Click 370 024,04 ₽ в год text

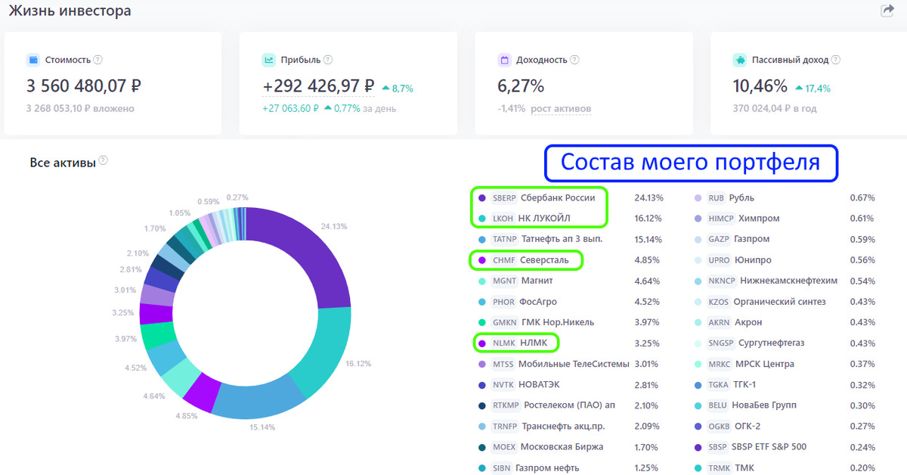[x=775, y=108]
